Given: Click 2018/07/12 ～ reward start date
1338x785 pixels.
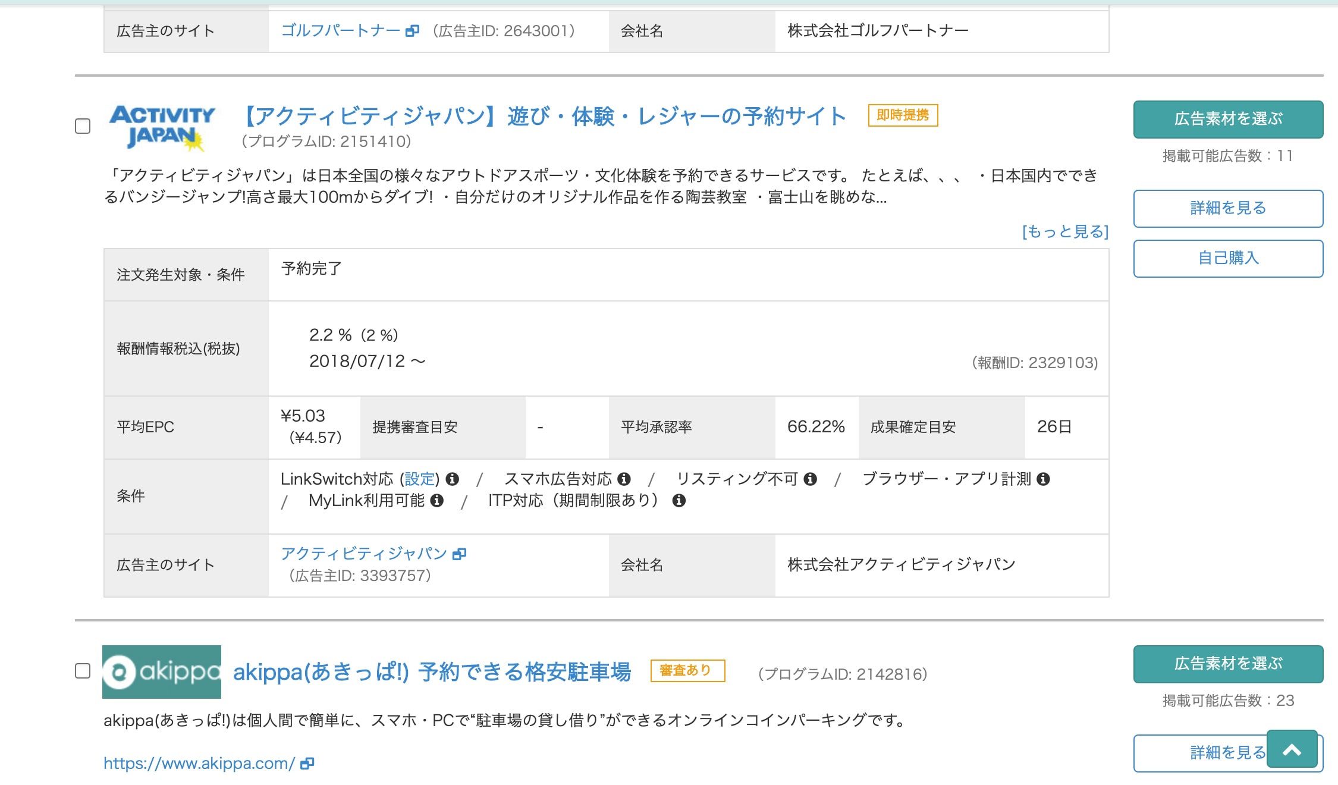Looking at the screenshot, I should pos(368,361).
